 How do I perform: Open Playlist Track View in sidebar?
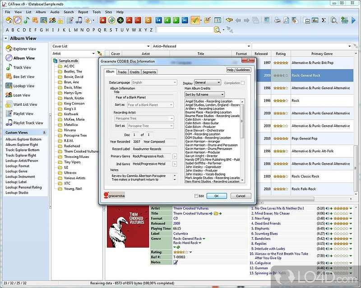(28, 123)
